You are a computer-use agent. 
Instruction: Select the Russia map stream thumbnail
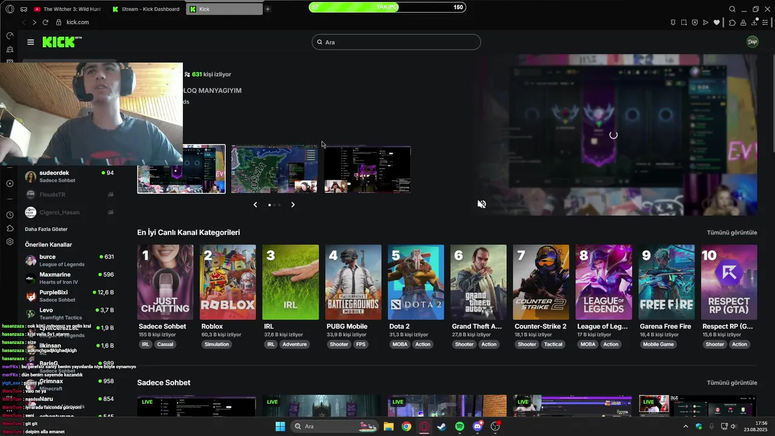click(274, 169)
